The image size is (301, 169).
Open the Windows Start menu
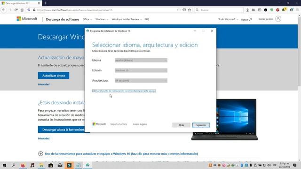click(x=4, y=165)
